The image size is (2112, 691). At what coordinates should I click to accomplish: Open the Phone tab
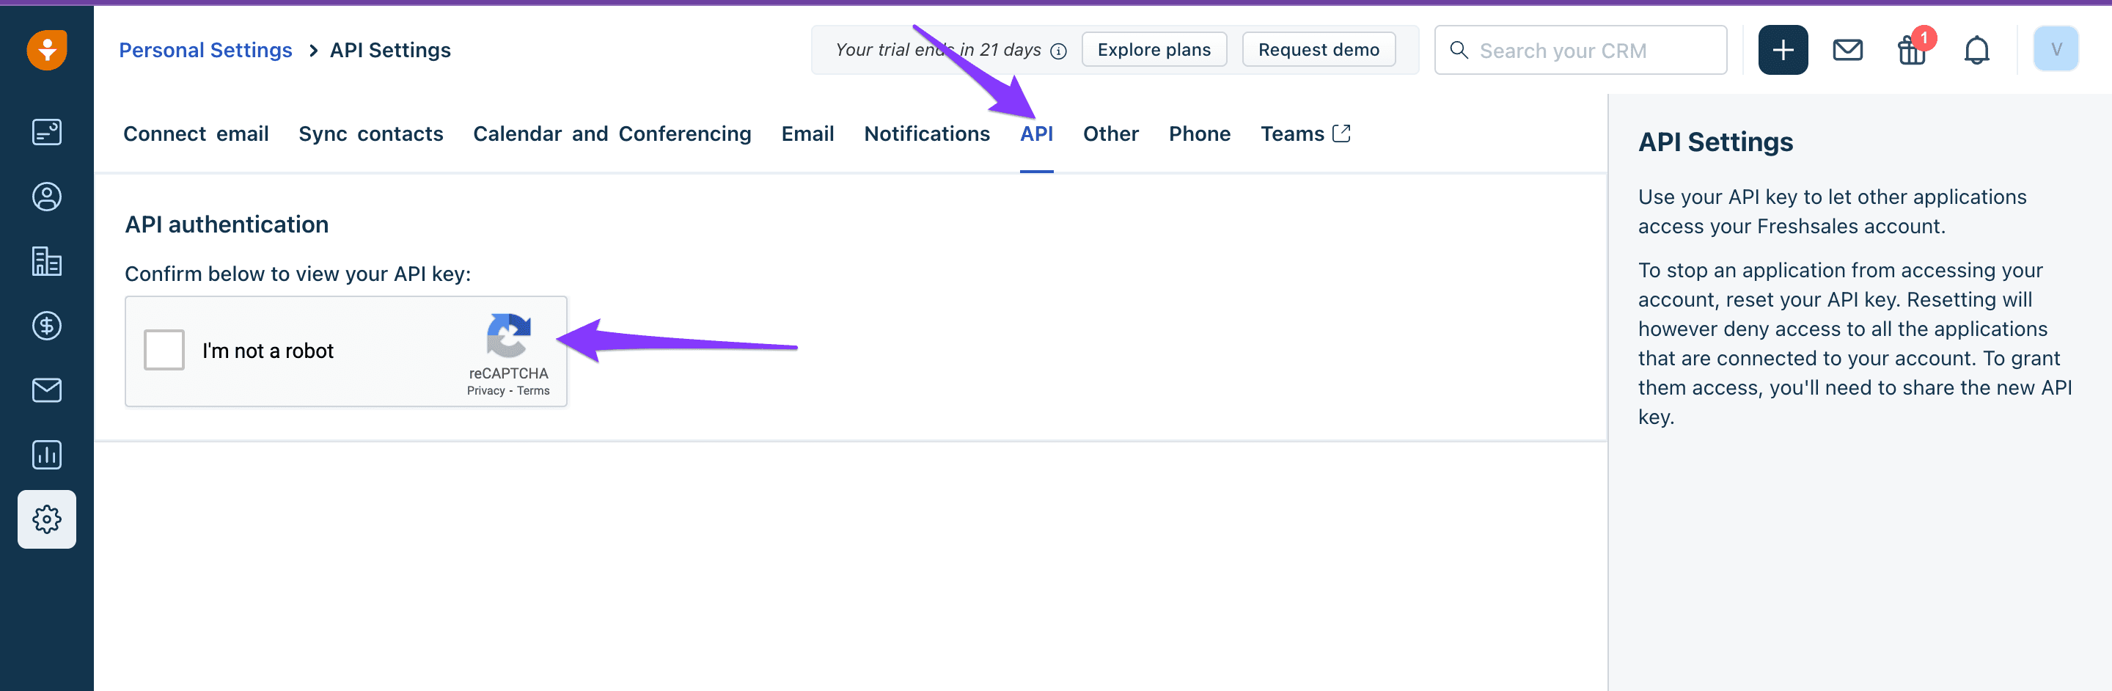pyautogui.click(x=1200, y=134)
